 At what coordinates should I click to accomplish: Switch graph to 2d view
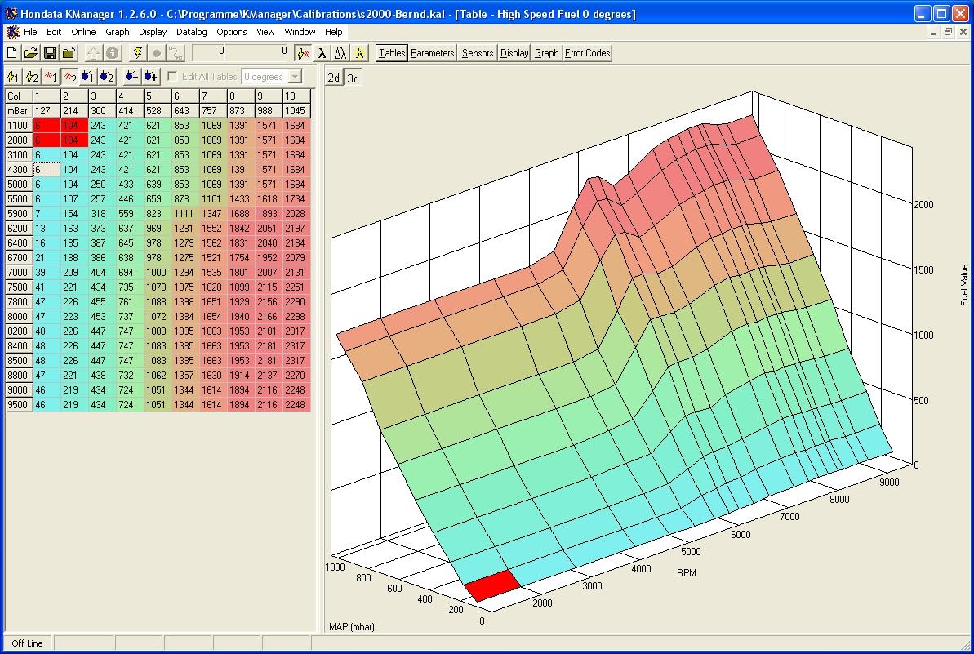point(334,78)
